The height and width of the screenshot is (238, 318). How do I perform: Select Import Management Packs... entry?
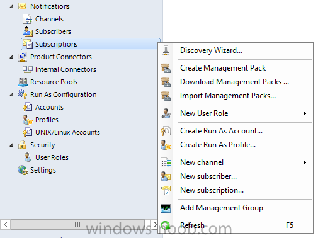236,96
